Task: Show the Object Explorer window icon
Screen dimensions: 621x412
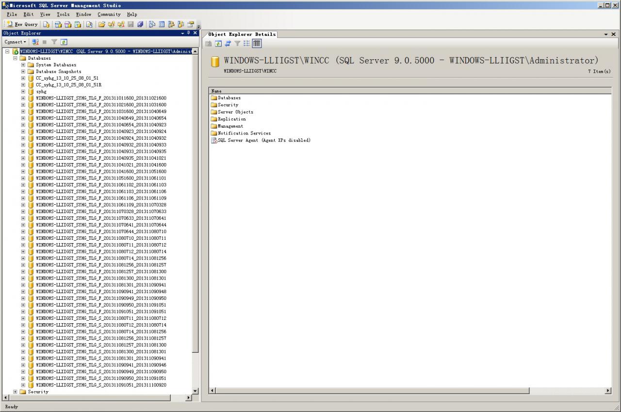Action: click(x=171, y=24)
